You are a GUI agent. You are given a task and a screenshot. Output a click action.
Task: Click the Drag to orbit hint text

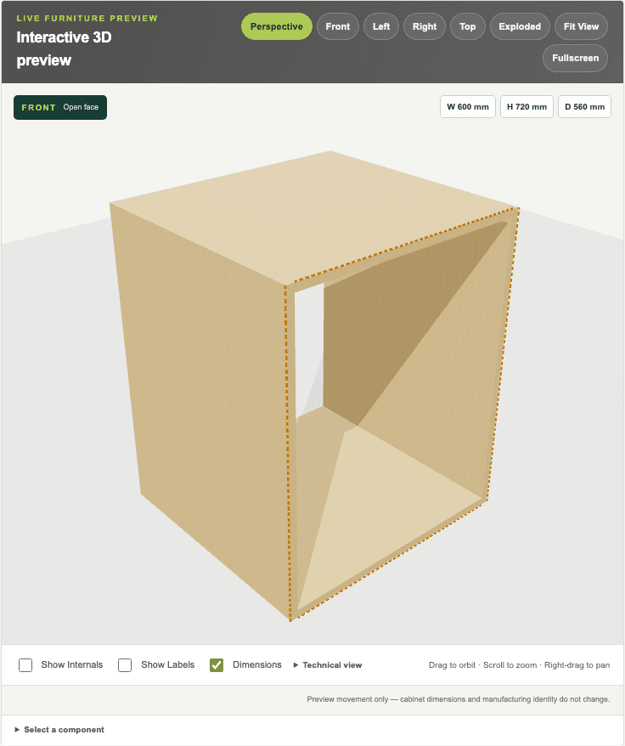[519, 665]
